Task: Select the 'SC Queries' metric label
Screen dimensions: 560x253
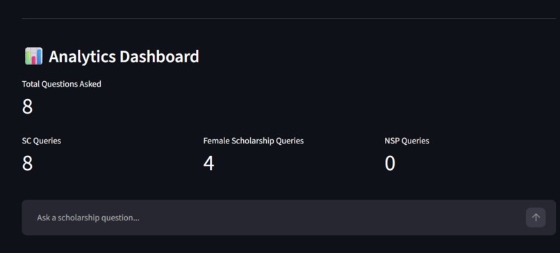Action: (x=42, y=141)
